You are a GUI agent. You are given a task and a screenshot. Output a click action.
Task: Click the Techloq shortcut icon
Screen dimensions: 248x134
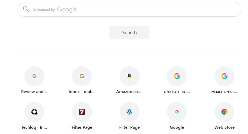point(34,112)
